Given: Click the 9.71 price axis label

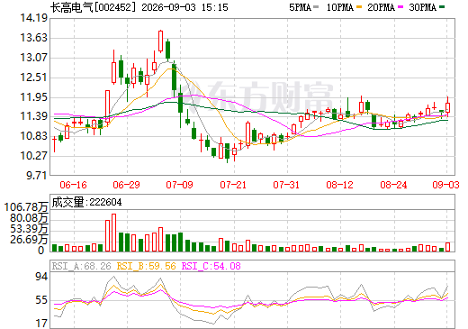Looking at the screenshot, I should click(x=37, y=176).
